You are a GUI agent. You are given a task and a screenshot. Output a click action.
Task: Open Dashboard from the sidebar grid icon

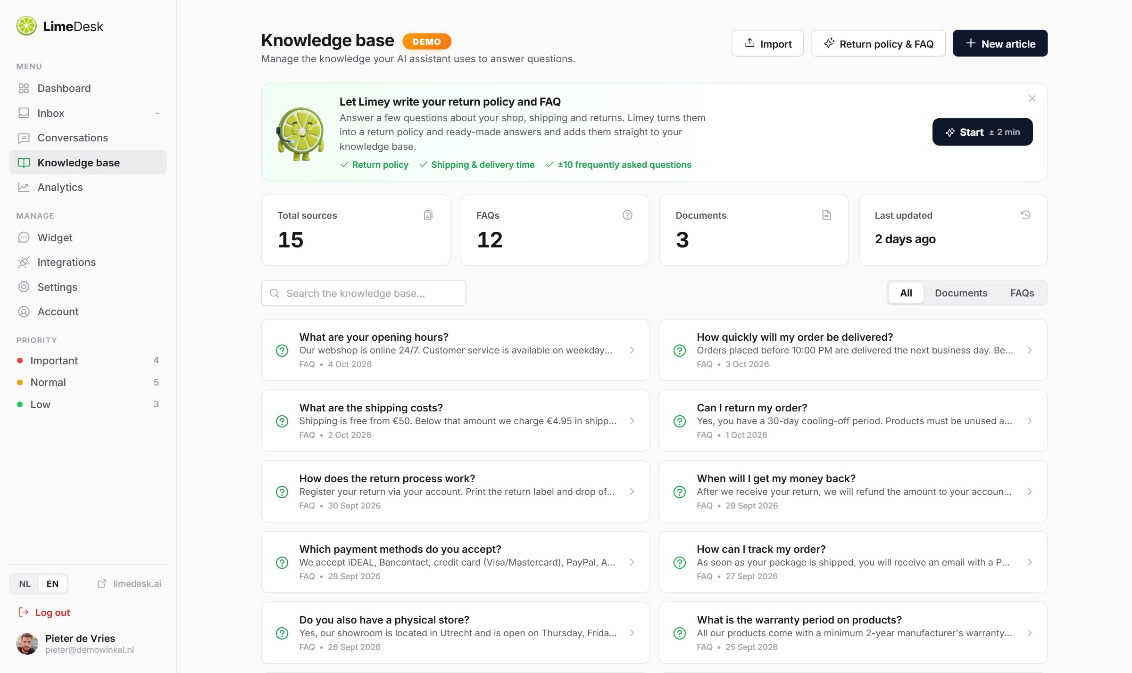[24, 88]
